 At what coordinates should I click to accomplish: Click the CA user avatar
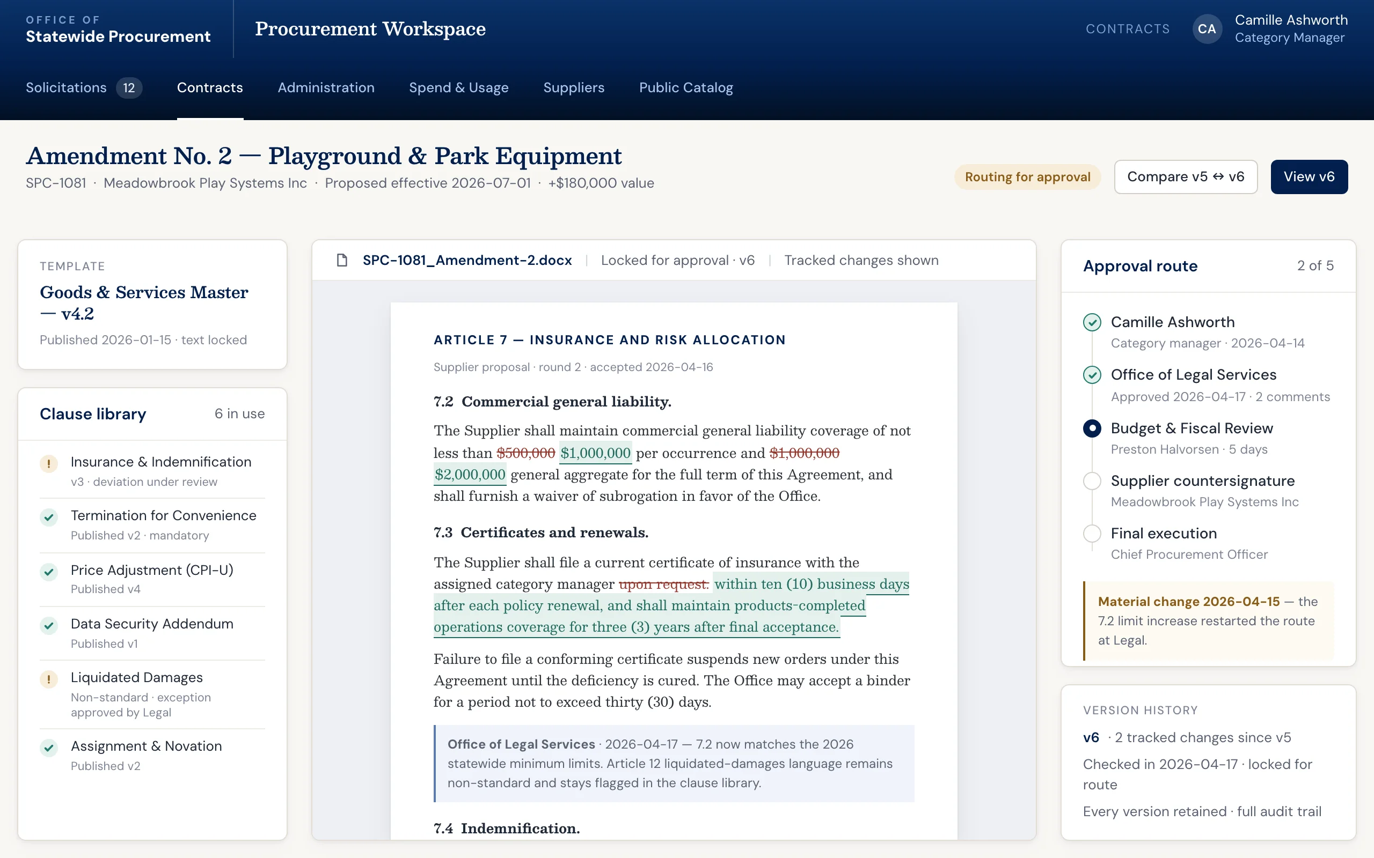pyautogui.click(x=1207, y=29)
